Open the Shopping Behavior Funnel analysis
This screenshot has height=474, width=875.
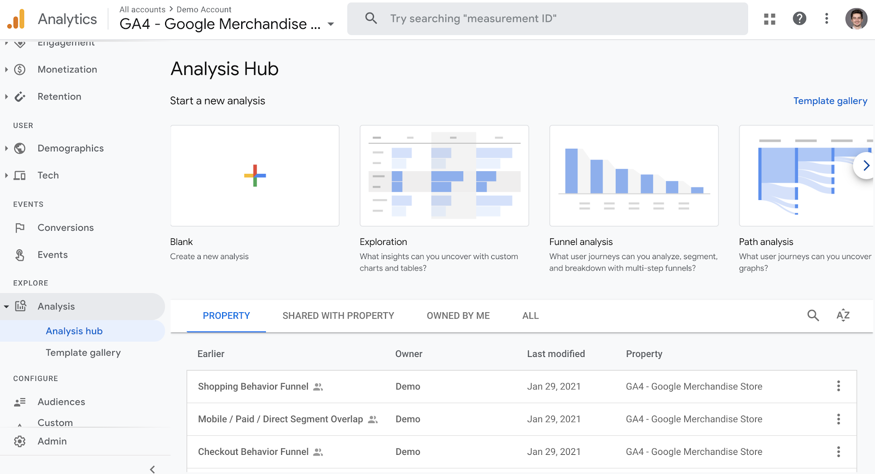[253, 387]
